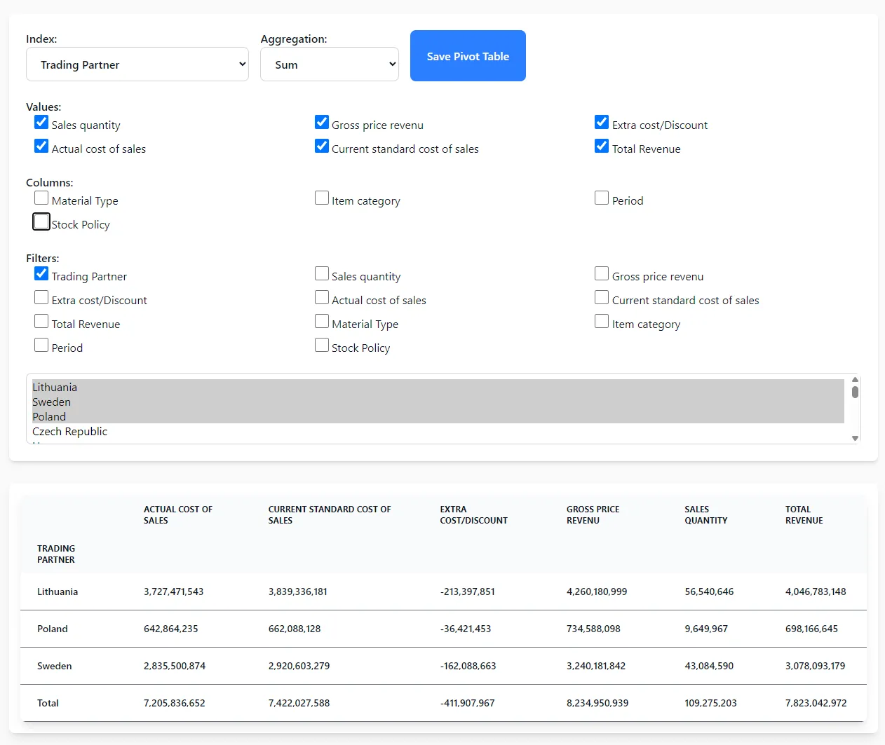Viewport: 885px width, 745px height.
Task: Enable Item category under Columns
Action: tap(322, 198)
